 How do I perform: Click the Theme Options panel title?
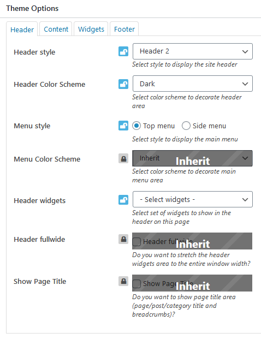pyautogui.click(x=32, y=8)
